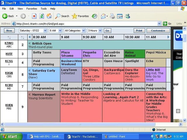This screenshot has width=187, height=140.
Task: Select BusinessWeek Weekend program cell
Action: click(71, 63)
